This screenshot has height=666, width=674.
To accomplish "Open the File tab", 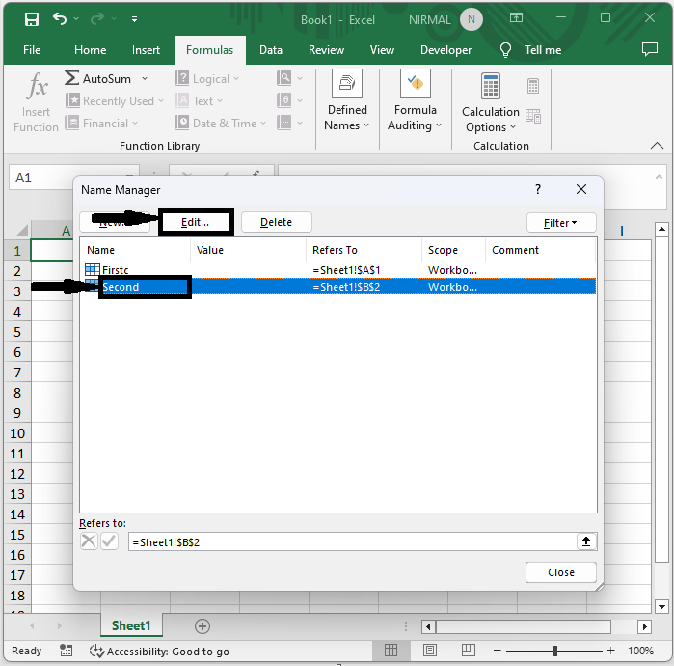I will point(32,50).
